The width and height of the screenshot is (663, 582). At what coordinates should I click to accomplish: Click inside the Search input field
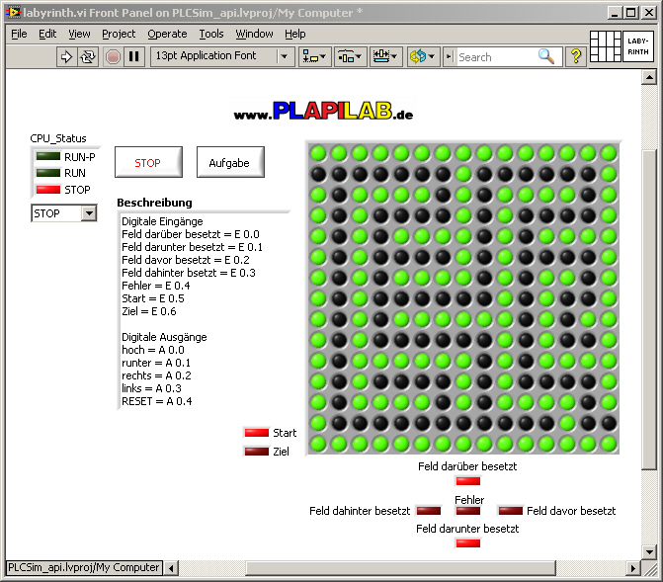pyautogui.click(x=496, y=57)
